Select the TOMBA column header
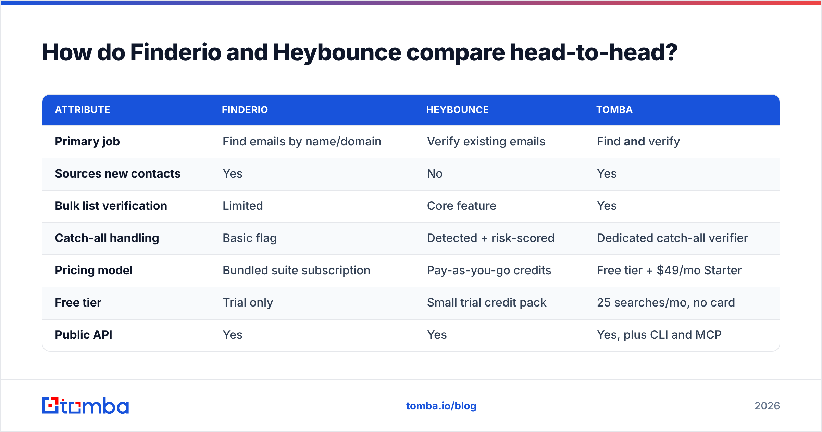Image resolution: width=822 pixels, height=432 pixels. click(614, 110)
